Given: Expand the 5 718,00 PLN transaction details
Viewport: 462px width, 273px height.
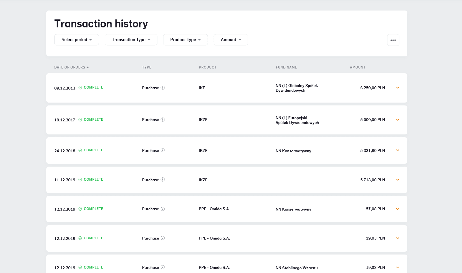Looking at the screenshot, I should (397, 180).
